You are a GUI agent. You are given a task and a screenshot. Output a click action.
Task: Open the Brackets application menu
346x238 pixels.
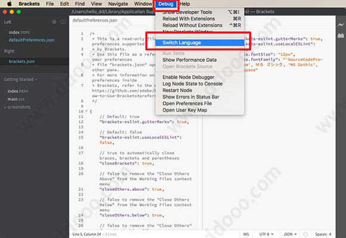(x=29, y=4)
